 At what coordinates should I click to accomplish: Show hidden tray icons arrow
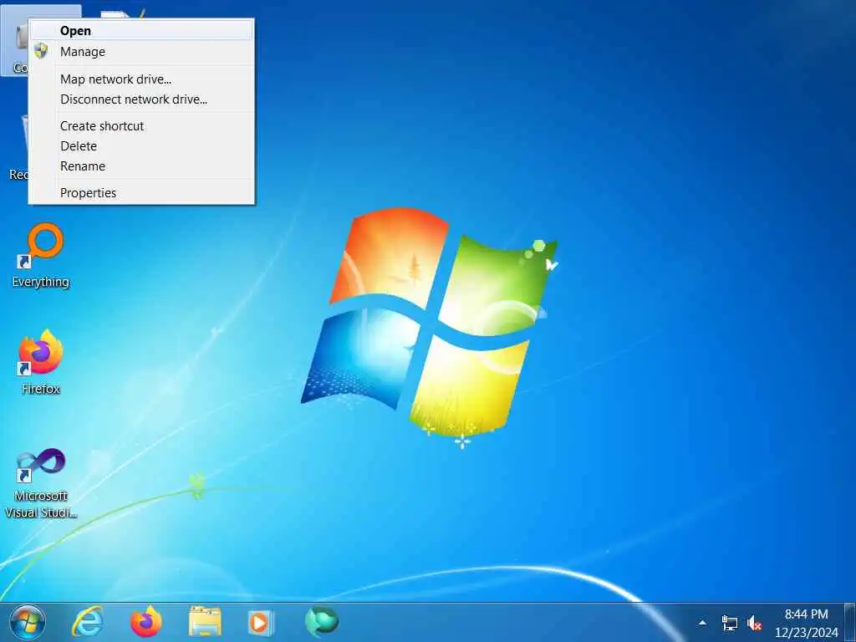702,623
